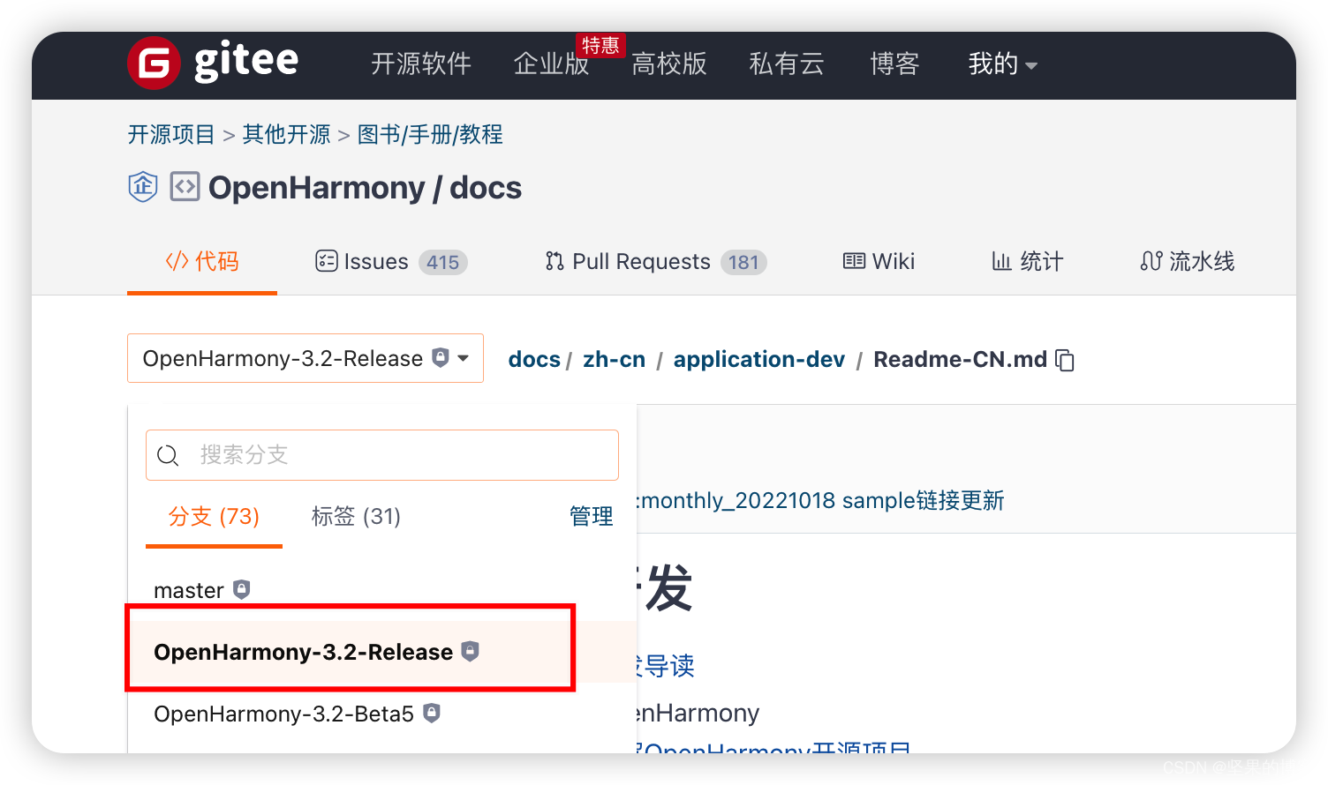Open the OpenHarmony-3.2-Release branch dropdown
The image size is (1328, 785).
click(x=306, y=358)
